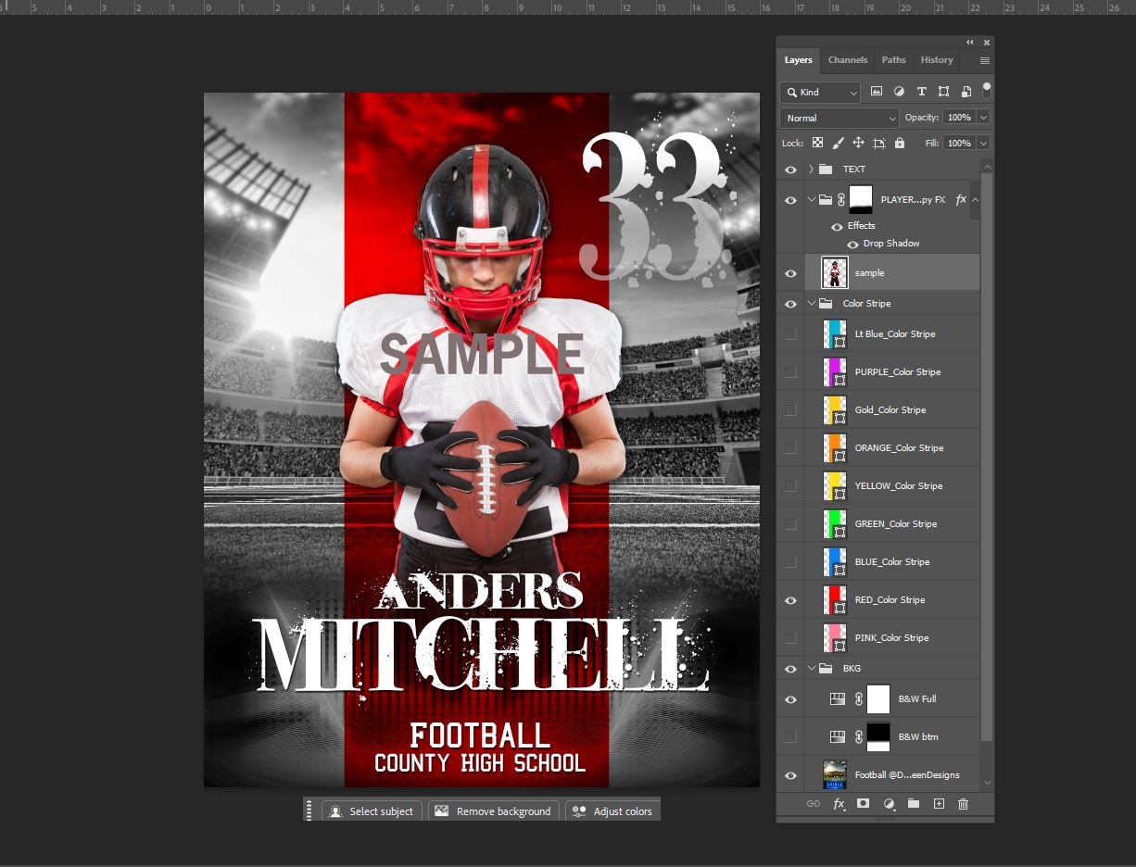
Task: Switch to the History tab
Action: [x=937, y=60]
